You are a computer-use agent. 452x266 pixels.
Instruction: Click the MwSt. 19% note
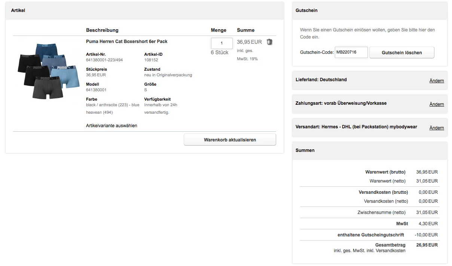point(247,59)
